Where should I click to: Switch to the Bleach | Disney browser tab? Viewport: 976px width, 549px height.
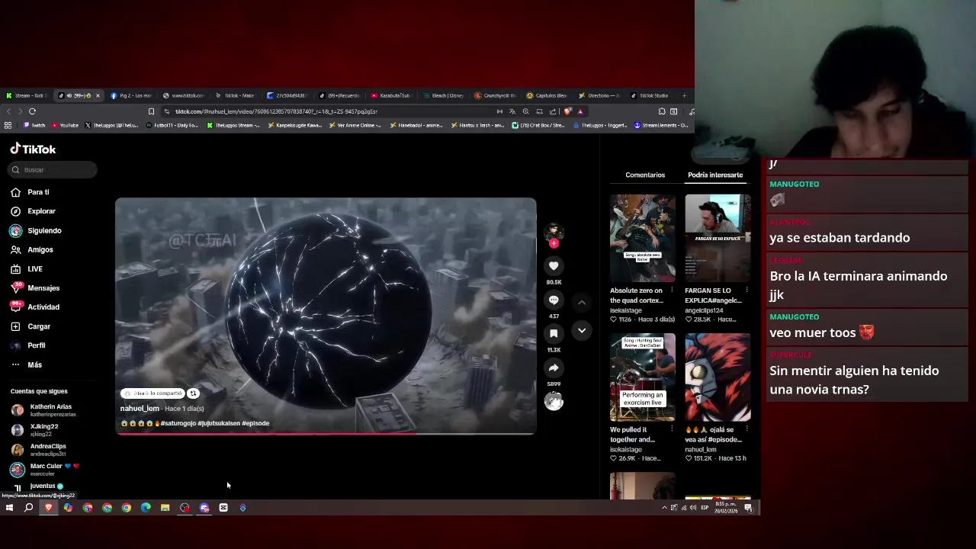click(443, 96)
